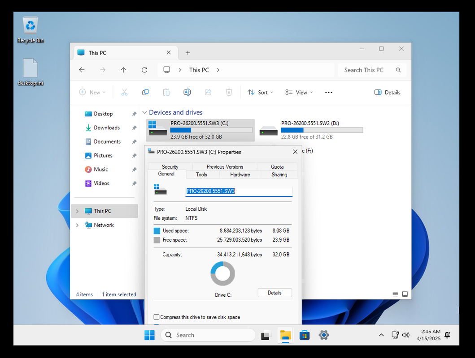Image resolution: width=475 pixels, height=358 pixels.
Task: Click chevron after This PC in address bar
Action: pos(218,70)
